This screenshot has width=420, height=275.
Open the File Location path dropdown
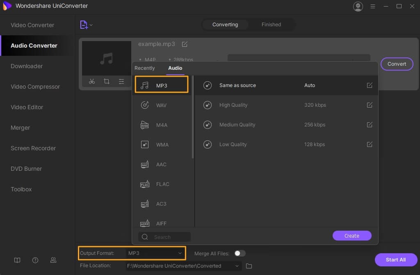pos(183,266)
